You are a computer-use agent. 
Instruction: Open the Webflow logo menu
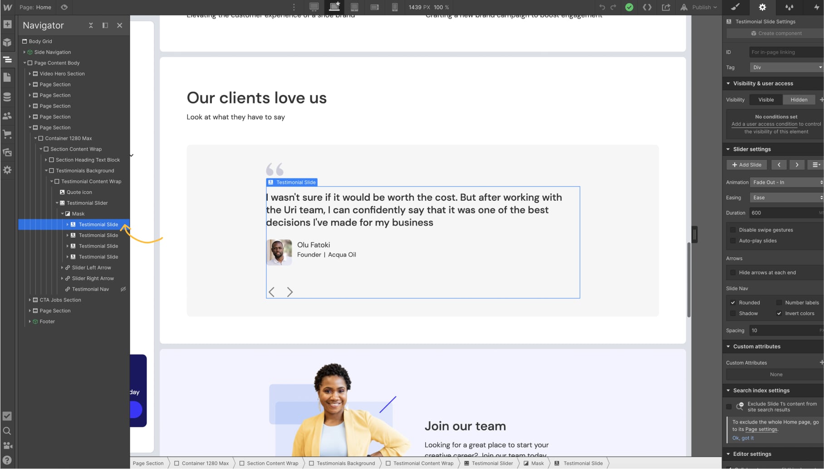[8, 7]
